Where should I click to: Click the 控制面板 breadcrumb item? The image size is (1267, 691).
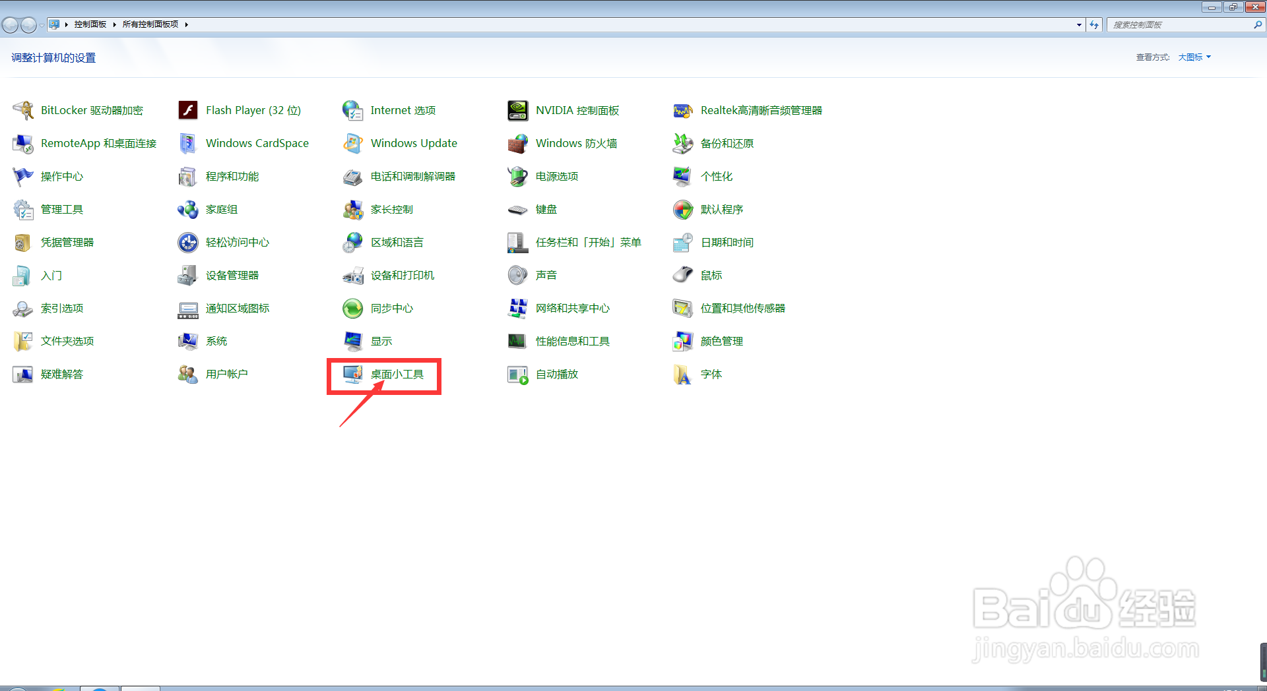tap(90, 24)
